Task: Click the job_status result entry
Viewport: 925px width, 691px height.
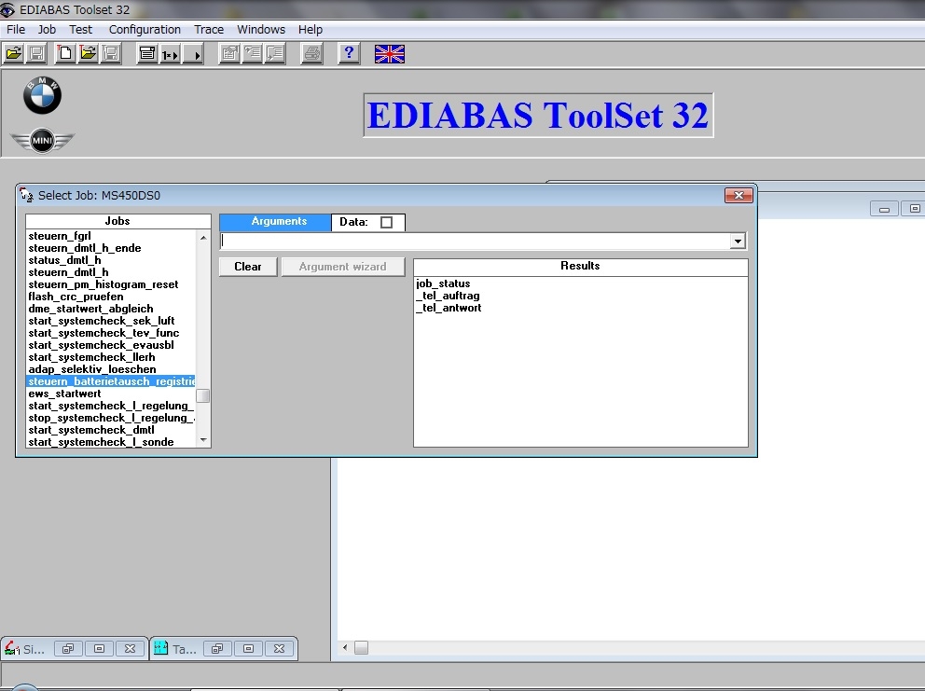Action: point(443,283)
